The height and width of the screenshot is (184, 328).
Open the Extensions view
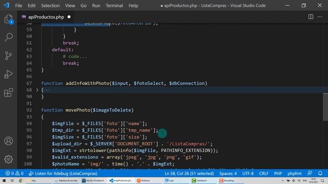click(8, 93)
